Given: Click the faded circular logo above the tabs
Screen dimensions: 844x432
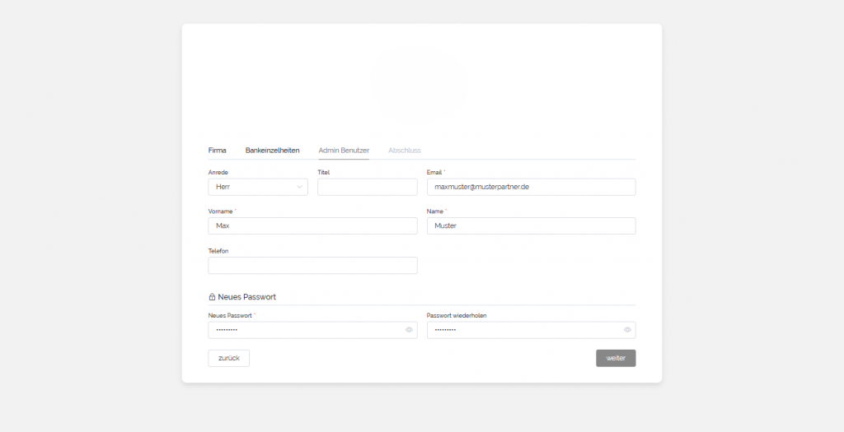Looking at the screenshot, I should 421,86.
